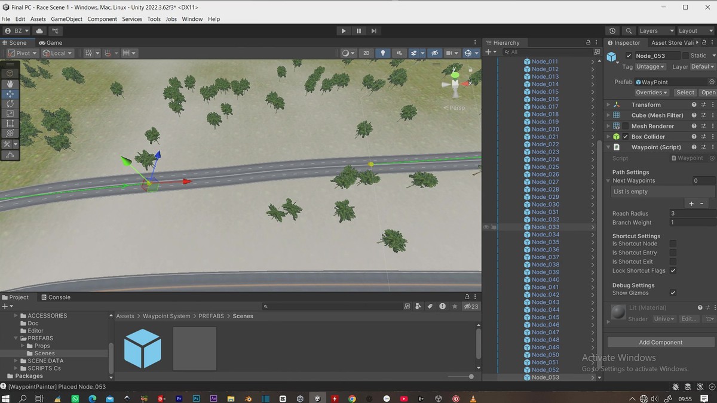Click the global Search magnifier icon
This screenshot has height=403, width=717.
[x=629, y=31]
